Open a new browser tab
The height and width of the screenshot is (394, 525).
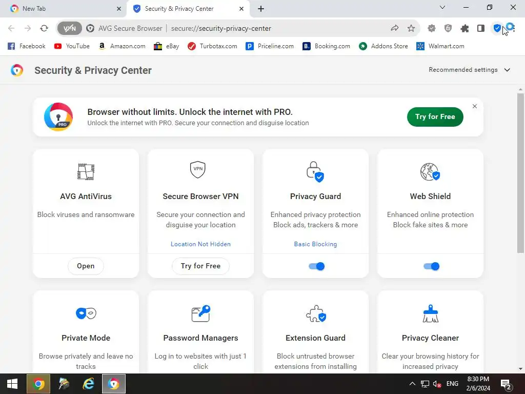261,9
